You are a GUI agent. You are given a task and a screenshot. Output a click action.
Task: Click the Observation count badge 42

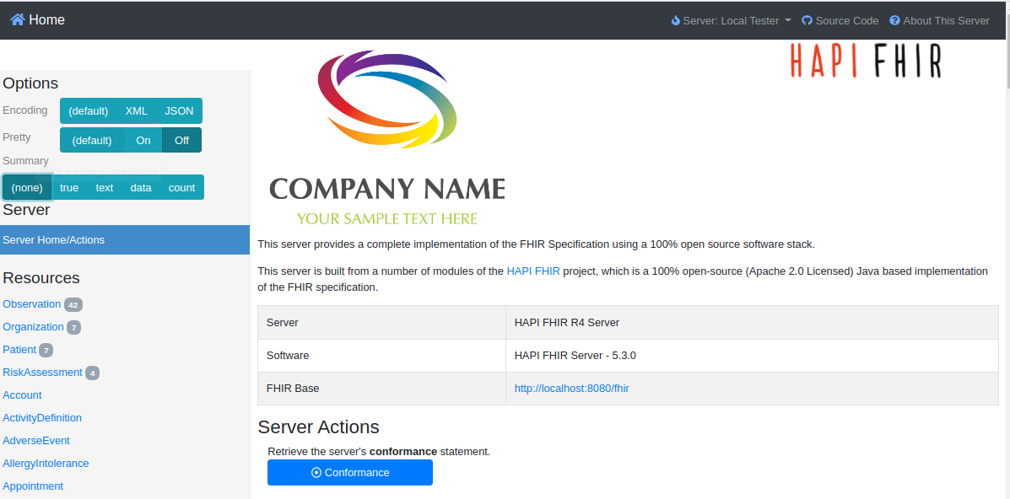pos(73,304)
